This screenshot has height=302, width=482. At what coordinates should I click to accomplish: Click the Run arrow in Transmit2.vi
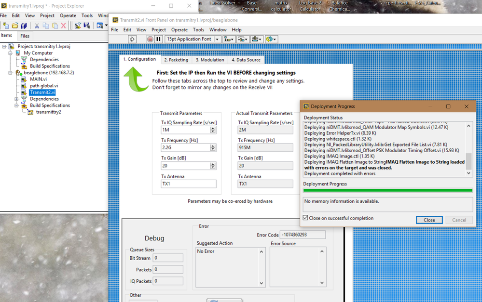click(132, 39)
